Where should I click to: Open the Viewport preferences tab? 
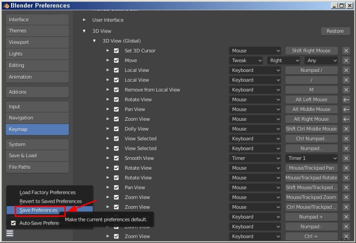[37, 42]
